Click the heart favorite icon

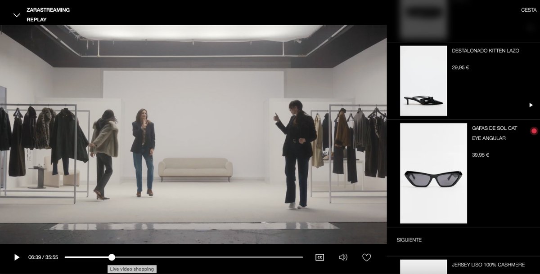(366, 257)
